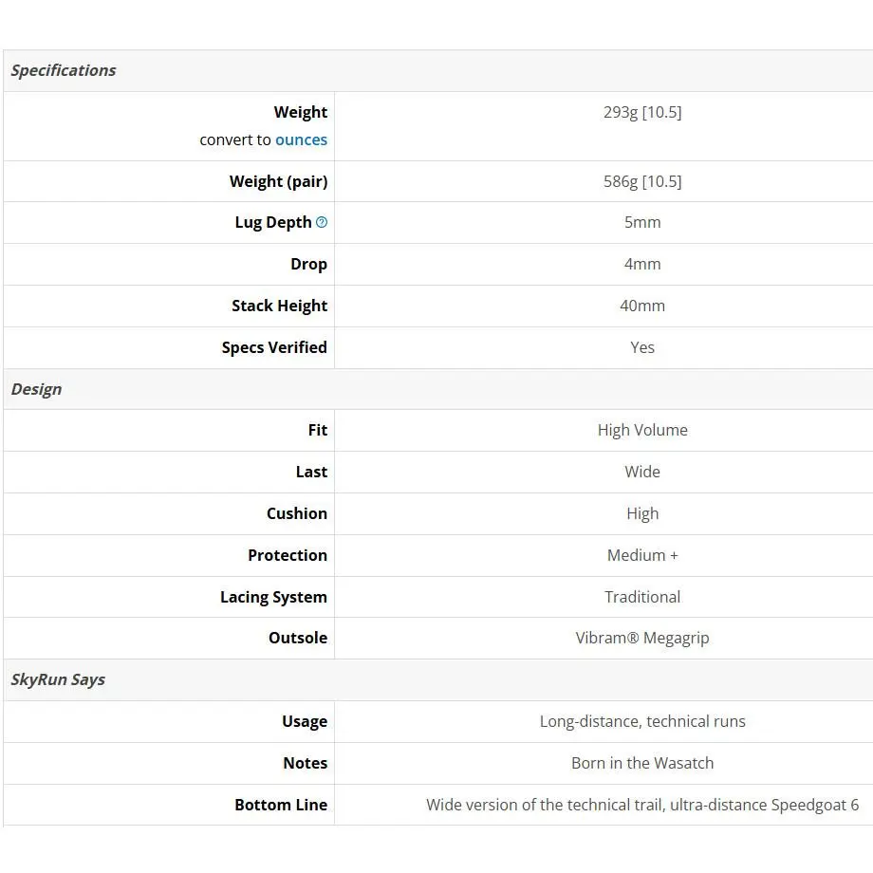Click the Bottom Line Speedgoat 6 description
The height and width of the screenshot is (873, 873).
(642, 805)
